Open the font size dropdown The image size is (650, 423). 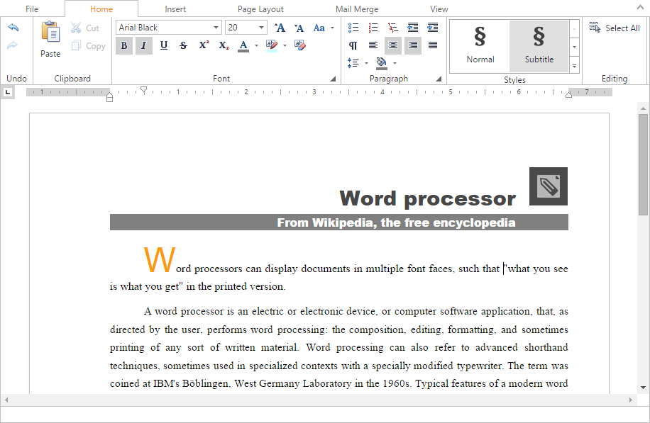(261, 28)
